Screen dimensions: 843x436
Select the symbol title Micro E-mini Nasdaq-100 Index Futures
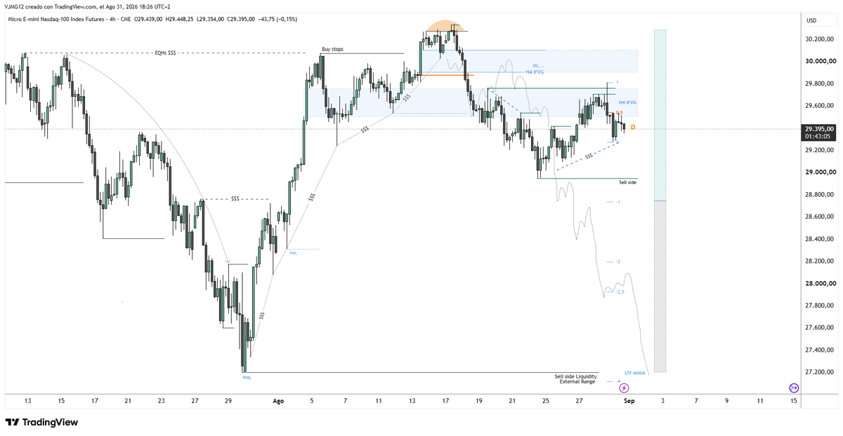[x=57, y=20]
